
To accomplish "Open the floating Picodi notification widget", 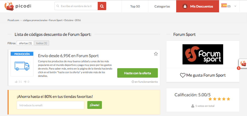I will point(243,64).
